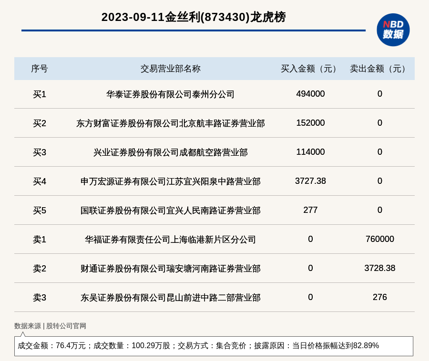This screenshot has width=429, height=361.
Task: Select 申万宏源证券江苏宜兴阳泉中路营业部 name
Action: pyautogui.click(x=171, y=181)
